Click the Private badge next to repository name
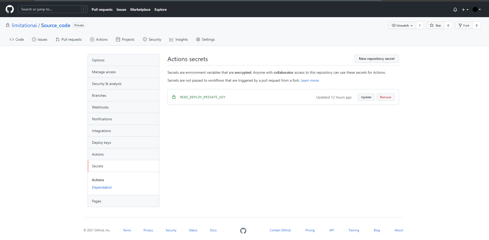489x240 pixels. pyautogui.click(x=79, y=25)
